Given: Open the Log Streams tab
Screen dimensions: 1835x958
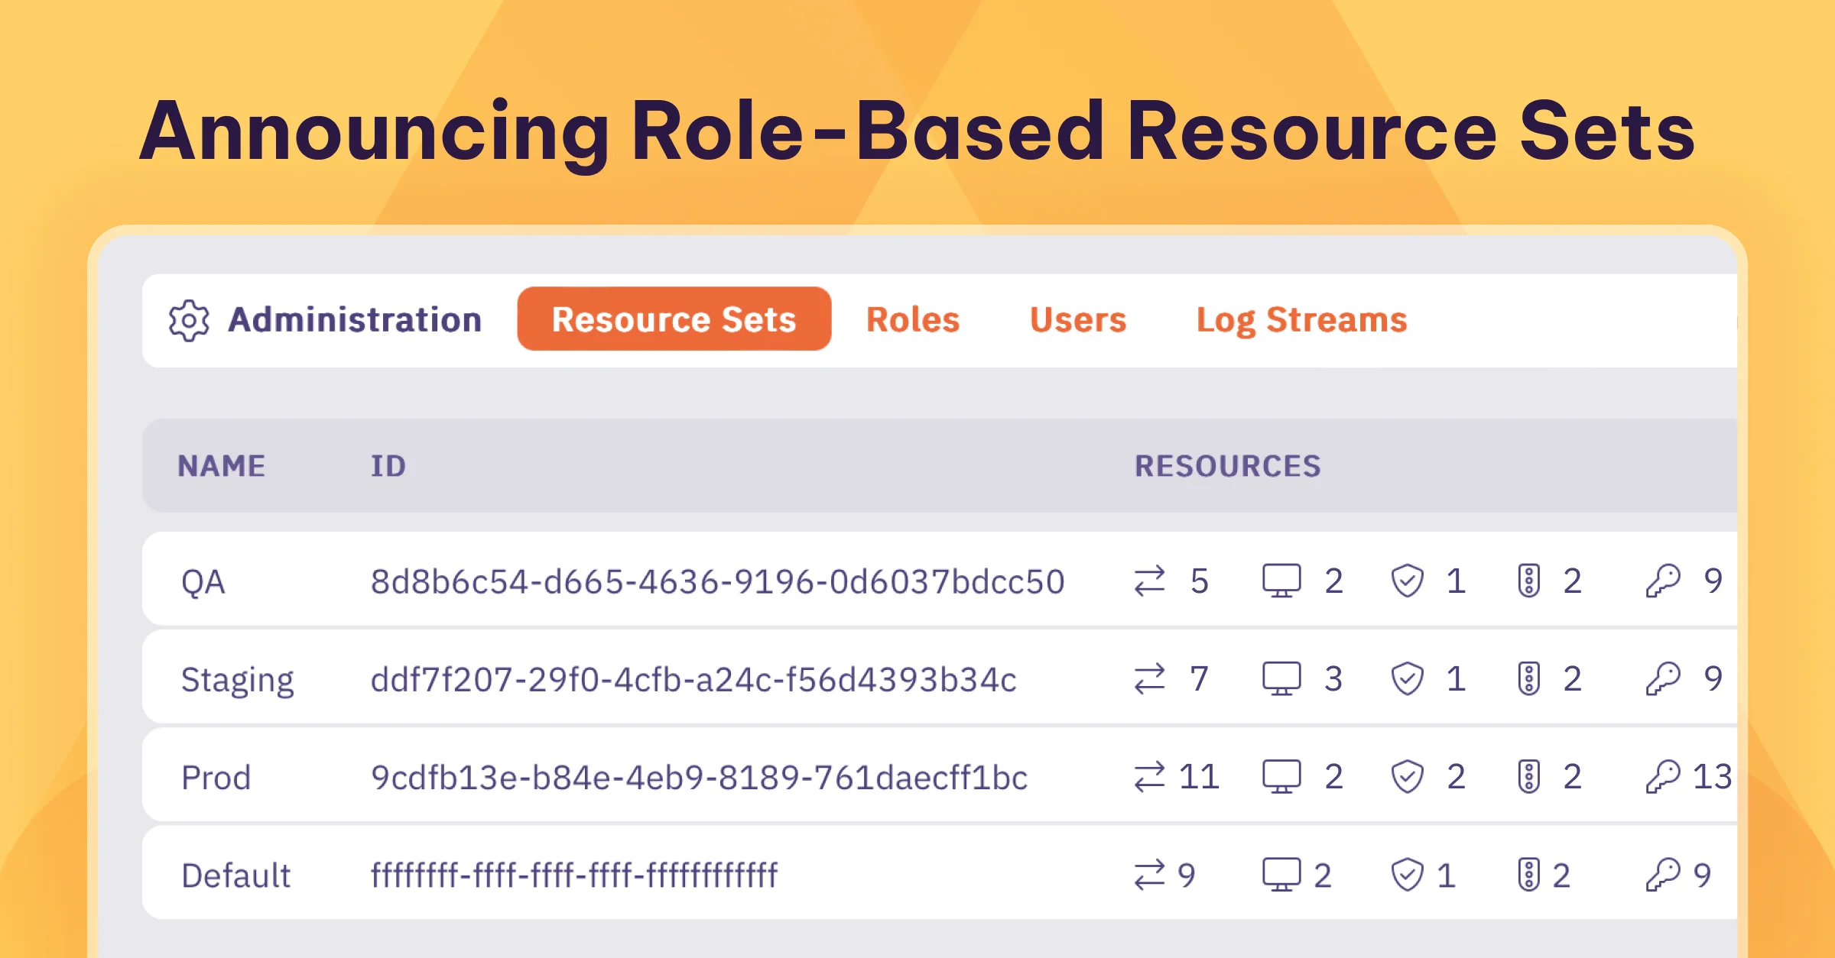Looking at the screenshot, I should click(1301, 319).
